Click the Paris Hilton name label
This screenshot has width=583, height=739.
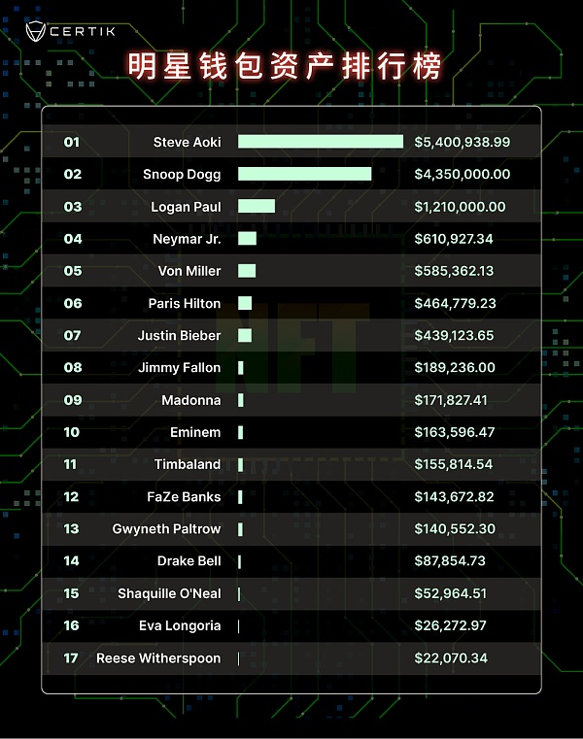184,303
